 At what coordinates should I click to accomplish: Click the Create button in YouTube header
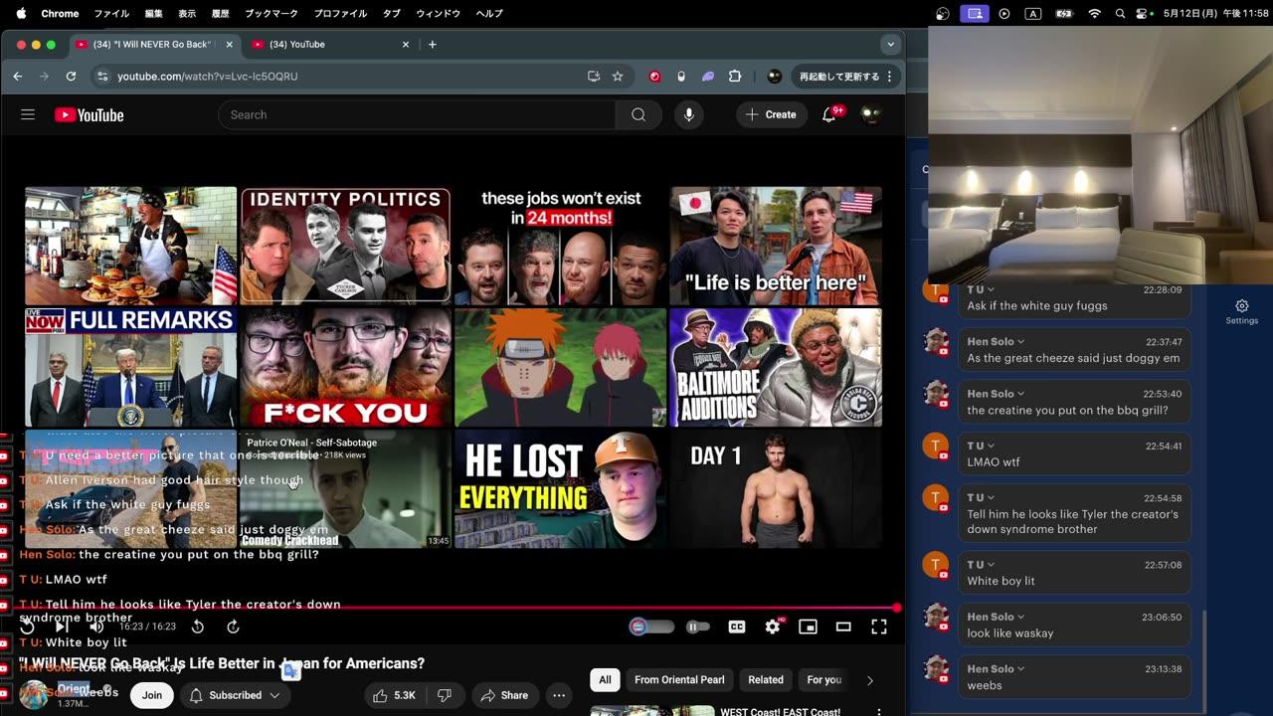(x=771, y=114)
